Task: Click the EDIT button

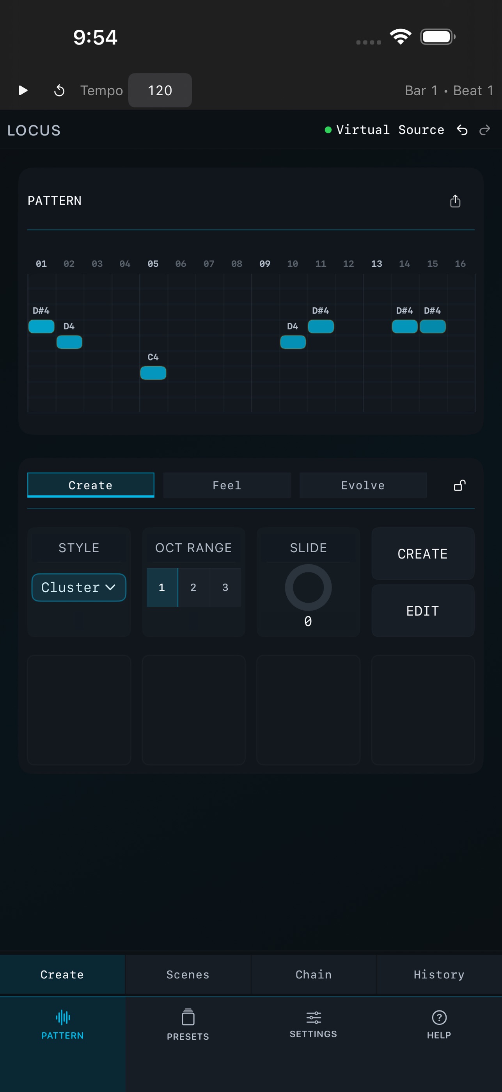Action: pos(422,610)
